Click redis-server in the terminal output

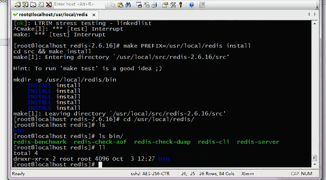click(258, 142)
